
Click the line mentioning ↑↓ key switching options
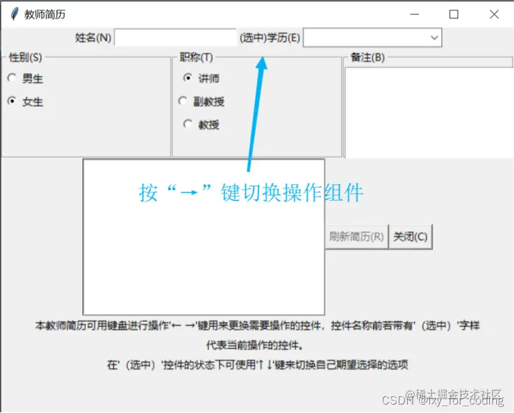coord(257,365)
